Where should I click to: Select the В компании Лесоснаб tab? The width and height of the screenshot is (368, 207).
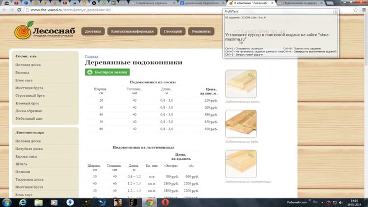click(x=251, y=3)
